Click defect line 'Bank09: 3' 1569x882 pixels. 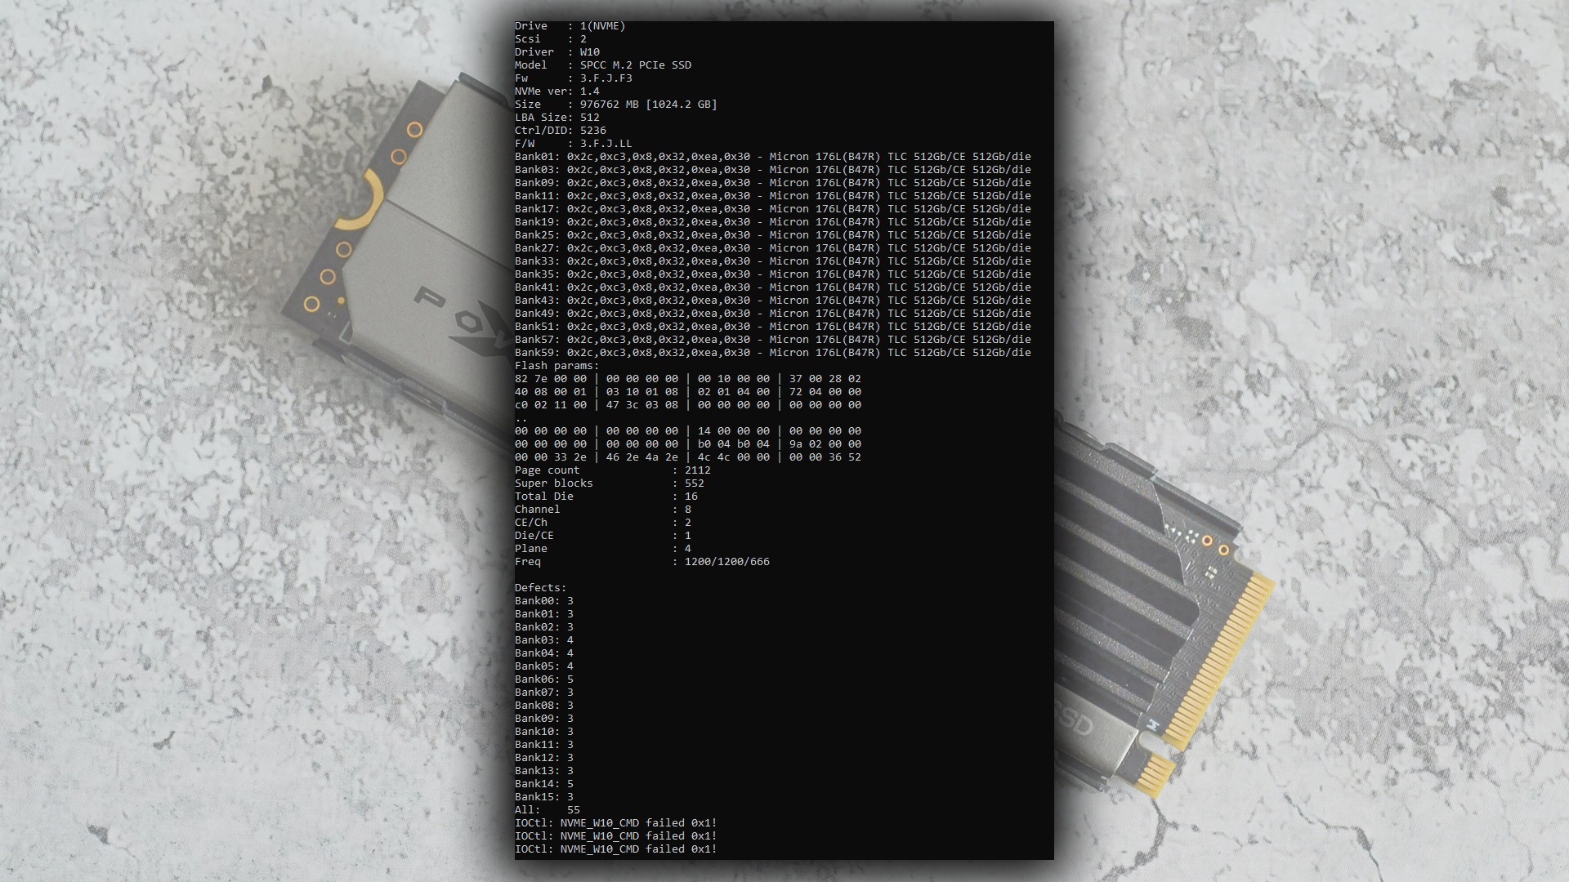(x=544, y=719)
